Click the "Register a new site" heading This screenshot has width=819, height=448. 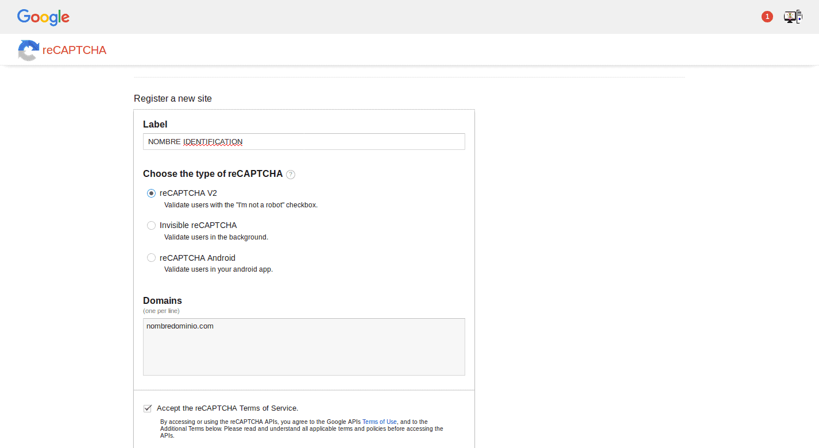tap(173, 99)
